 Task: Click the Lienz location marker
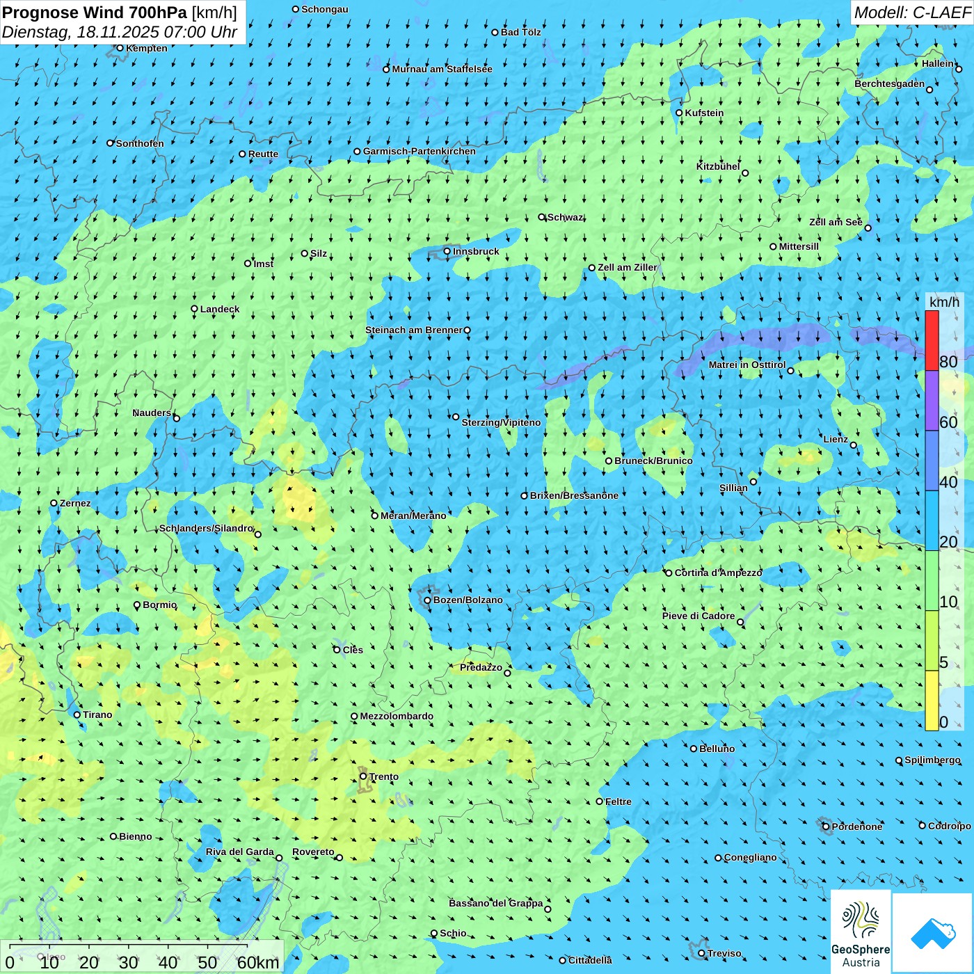[854, 445]
